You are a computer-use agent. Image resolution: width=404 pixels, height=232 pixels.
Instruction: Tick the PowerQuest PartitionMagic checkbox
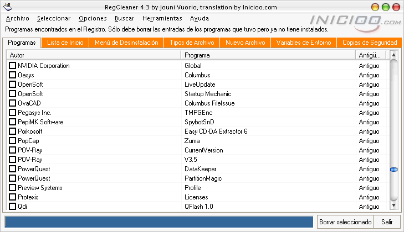pyautogui.click(x=12, y=178)
